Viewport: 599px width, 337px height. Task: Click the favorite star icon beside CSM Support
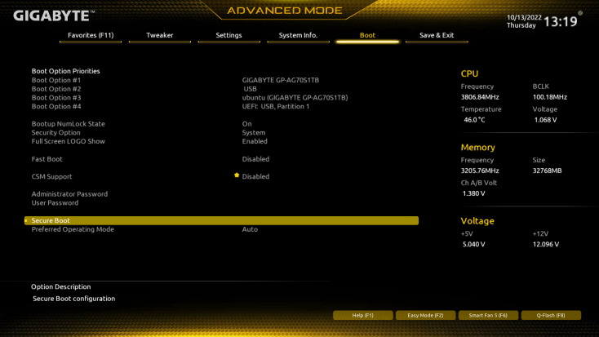pos(237,175)
